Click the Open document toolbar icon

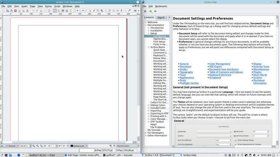[x=8, y=11]
